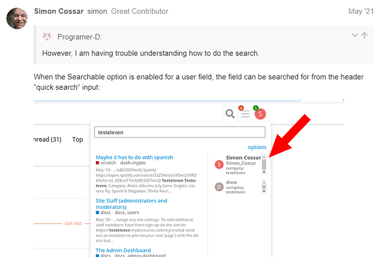Click scroll down arrow beside Simon Cossar result
Screen dimensions: 380x257
point(264,172)
